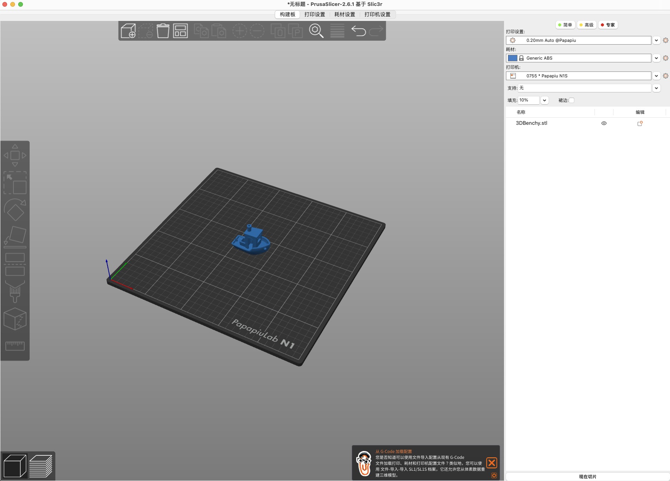Select the Advanced mode option
The height and width of the screenshot is (481, 670).
tap(586, 25)
